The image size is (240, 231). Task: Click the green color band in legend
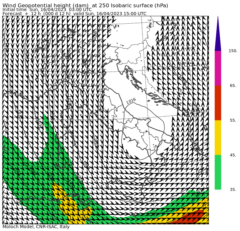pos(218,172)
